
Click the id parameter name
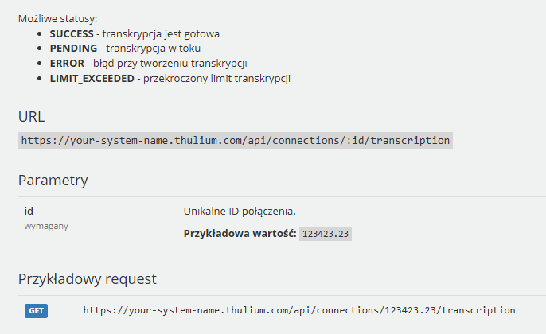pos(29,212)
